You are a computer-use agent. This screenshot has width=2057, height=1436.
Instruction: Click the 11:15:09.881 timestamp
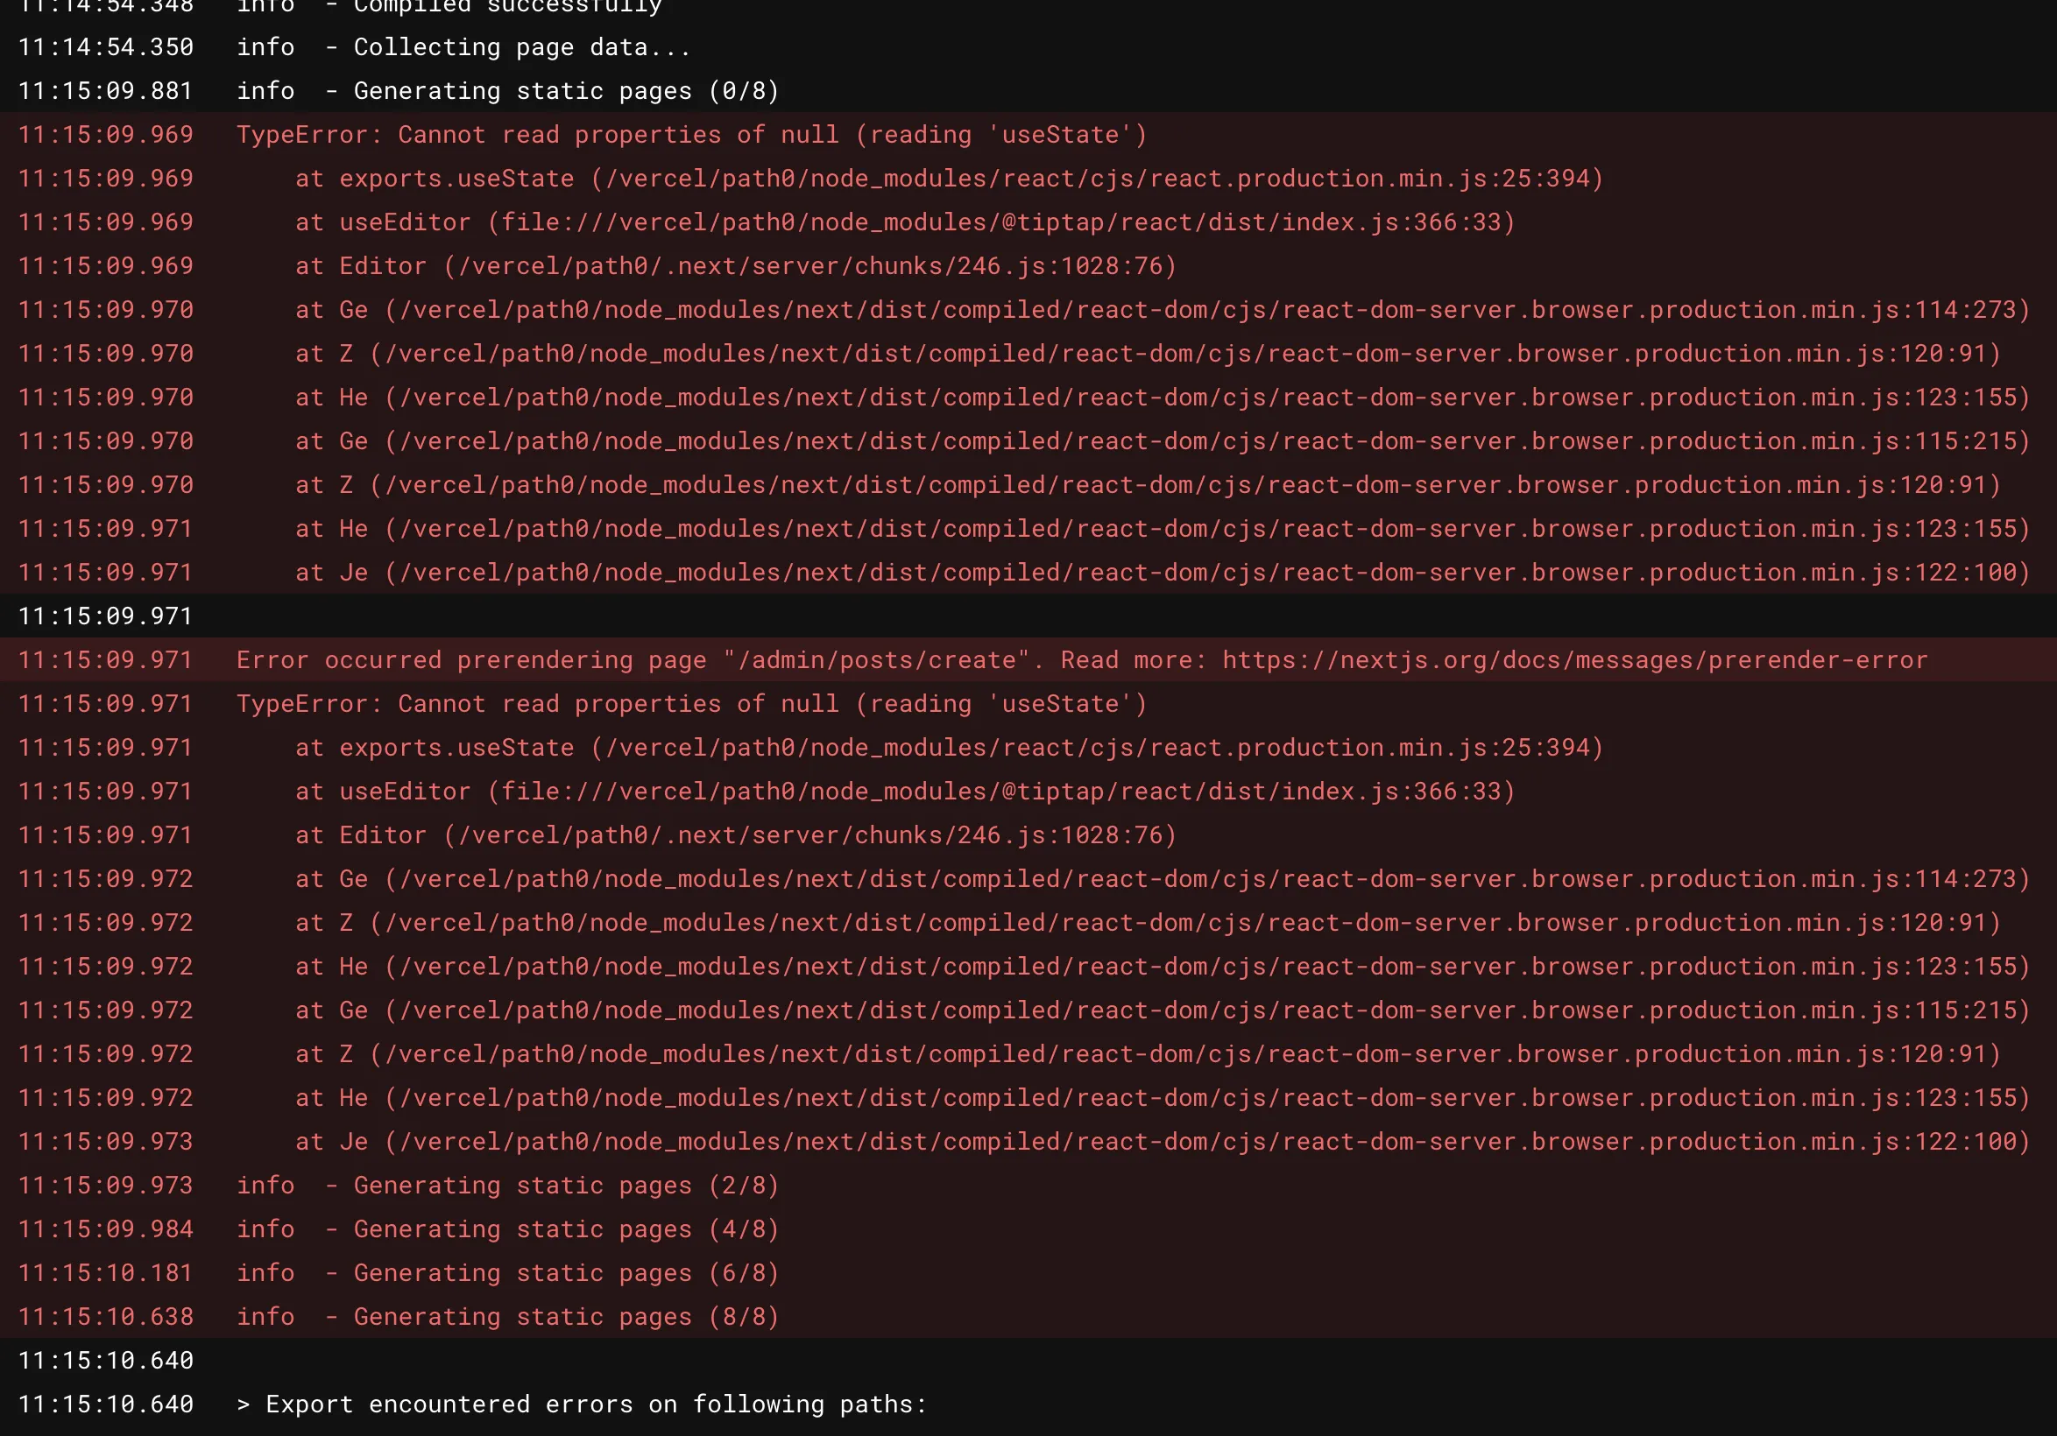click(x=106, y=91)
